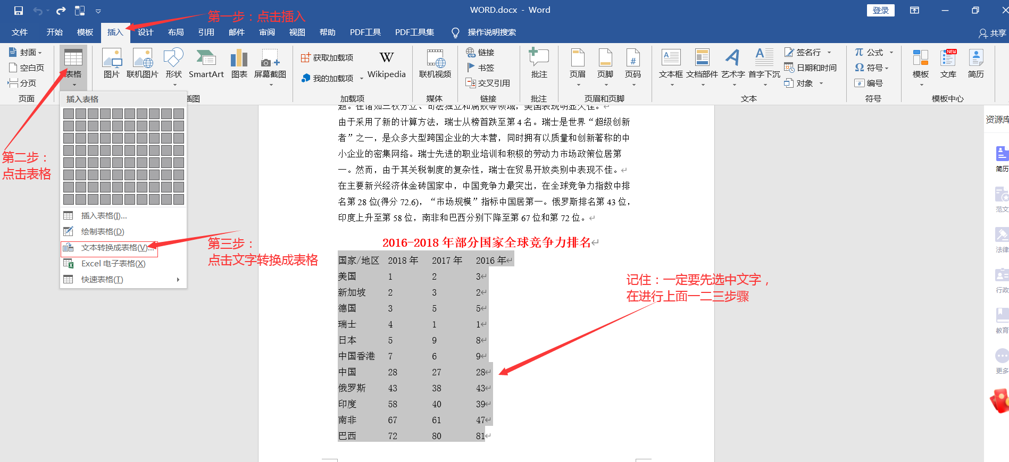Expand the 签名行 dropdown arrow
Viewport: 1009px width, 462px height.
[x=829, y=52]
